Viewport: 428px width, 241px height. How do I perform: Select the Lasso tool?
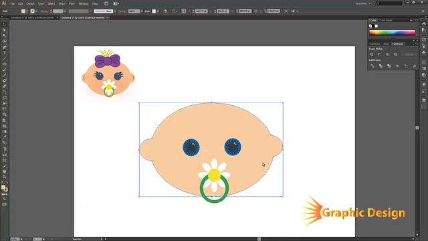[5, 42]
